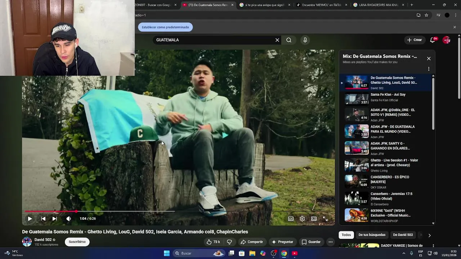Open David 502 channel name link

pyautogui.click(x=43, y=240)
